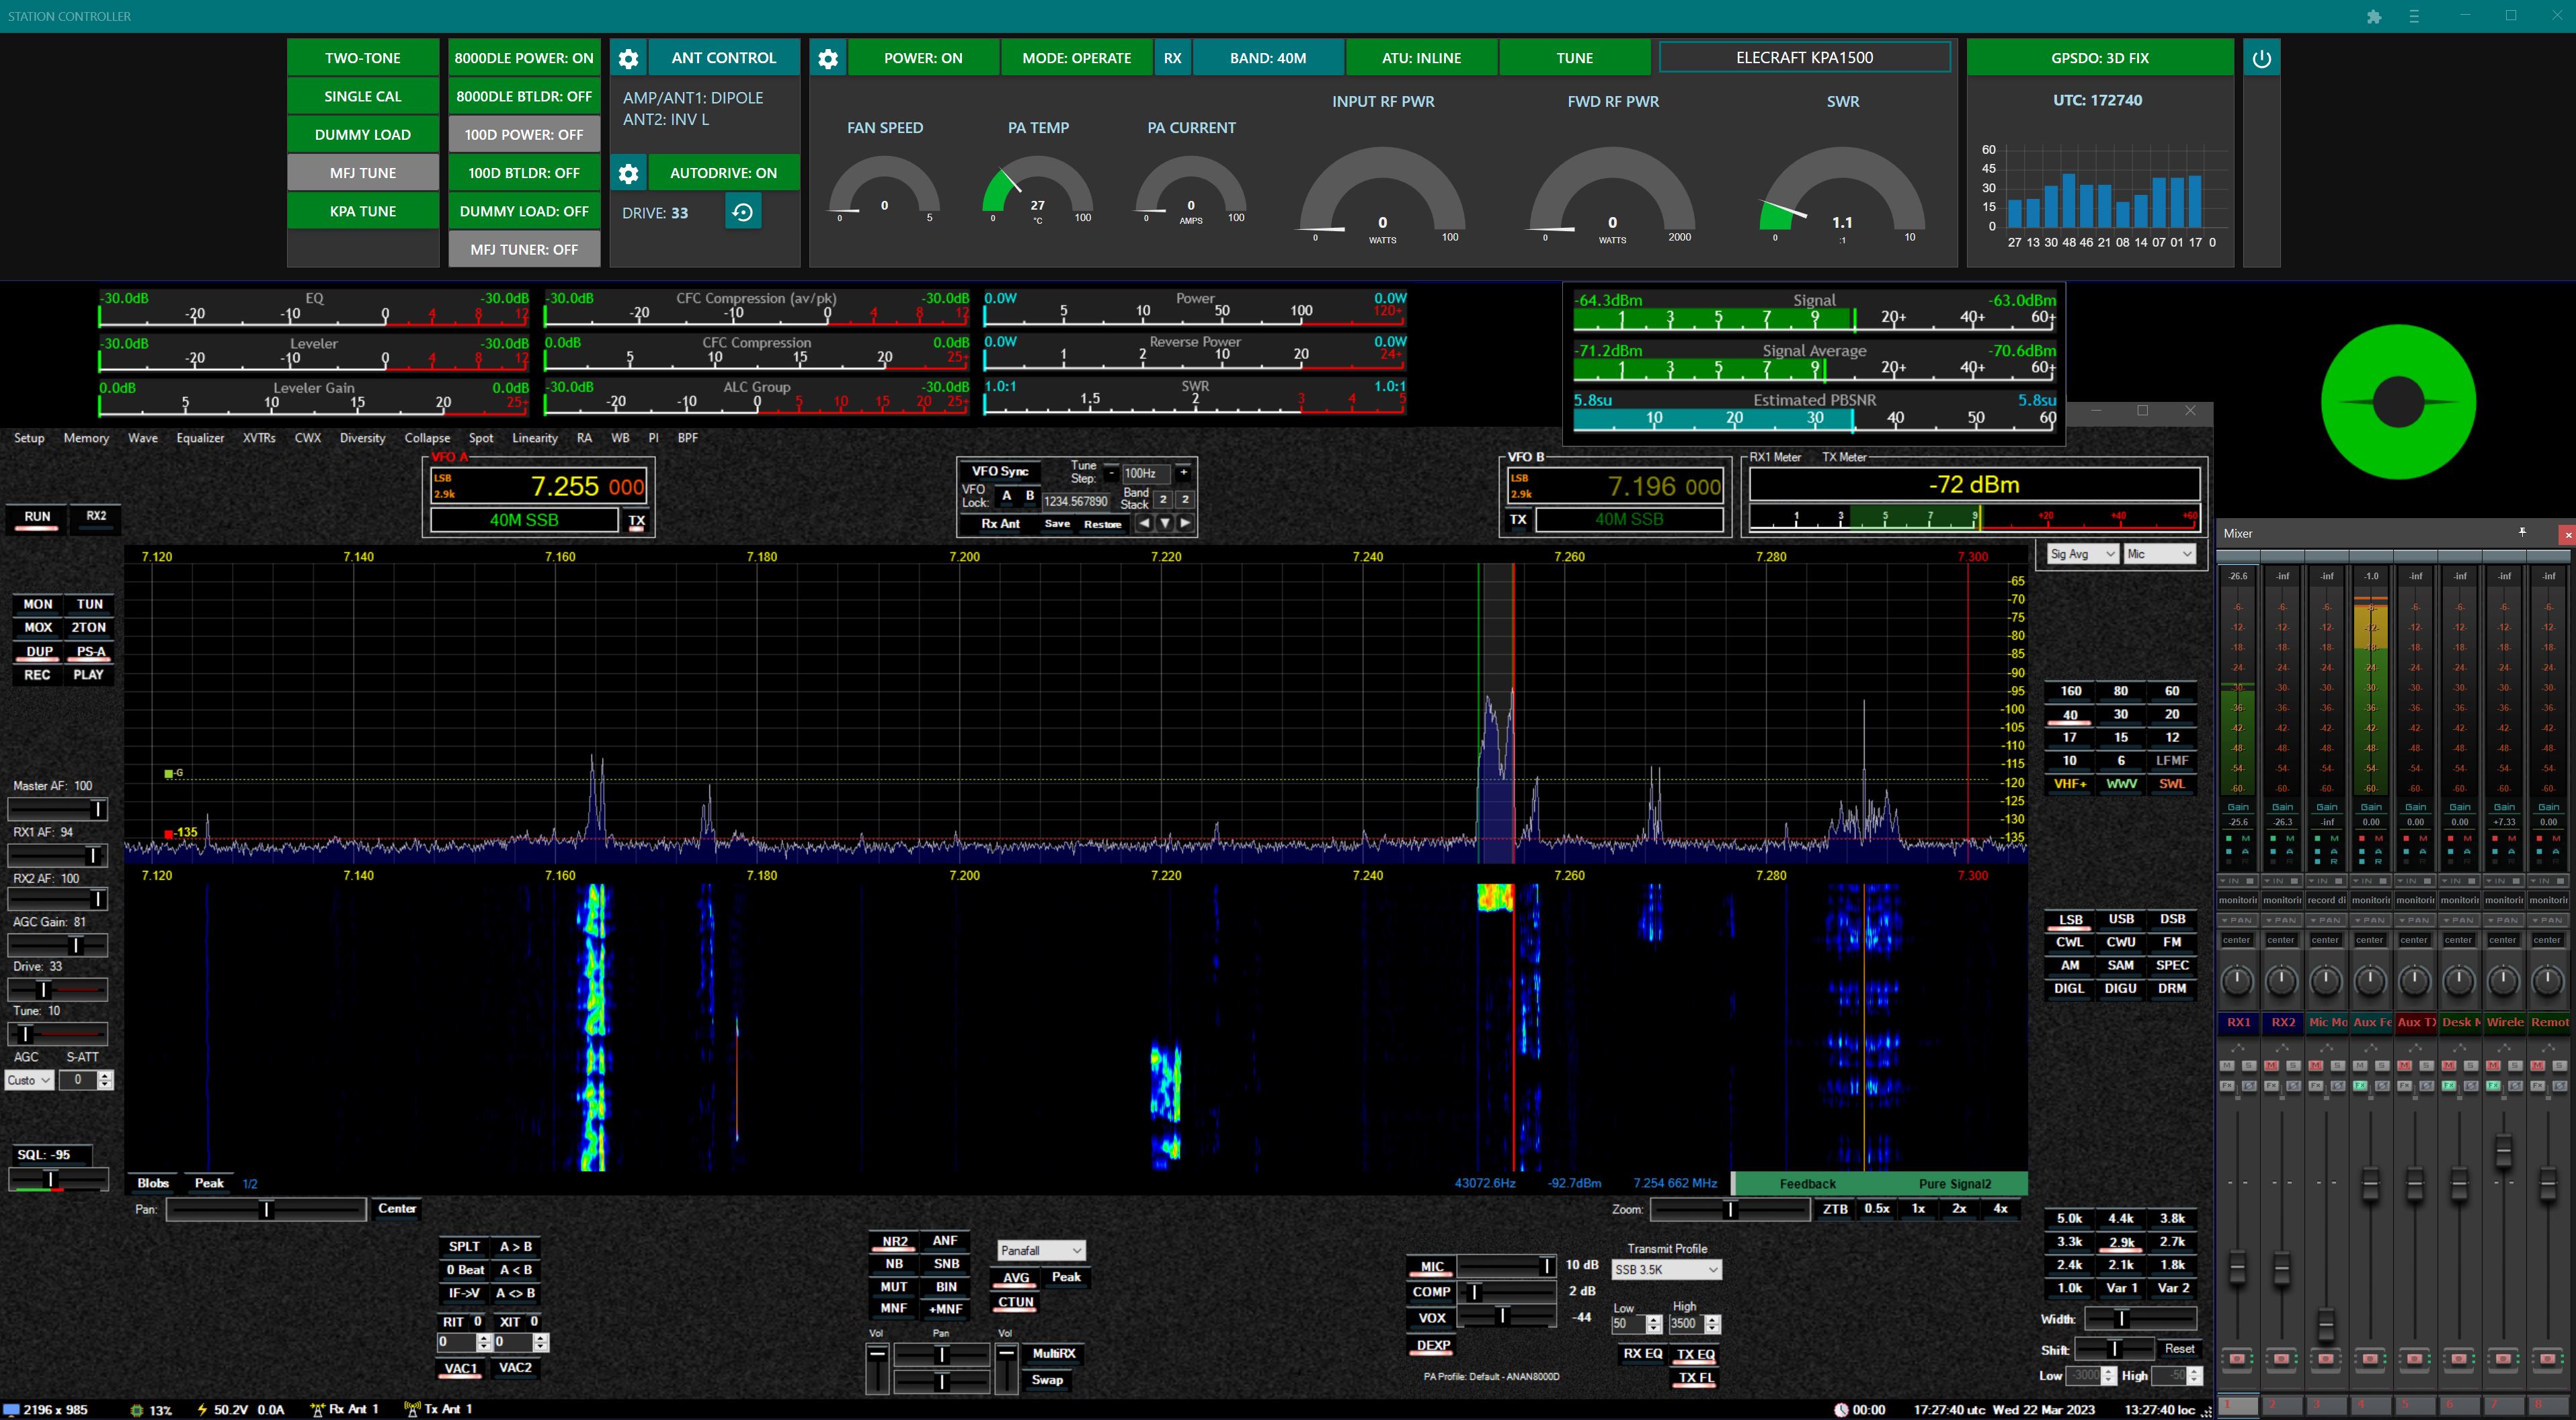Click the KPA TUNE button
Screen dimensions: 2576x1420
coord(363,211)
